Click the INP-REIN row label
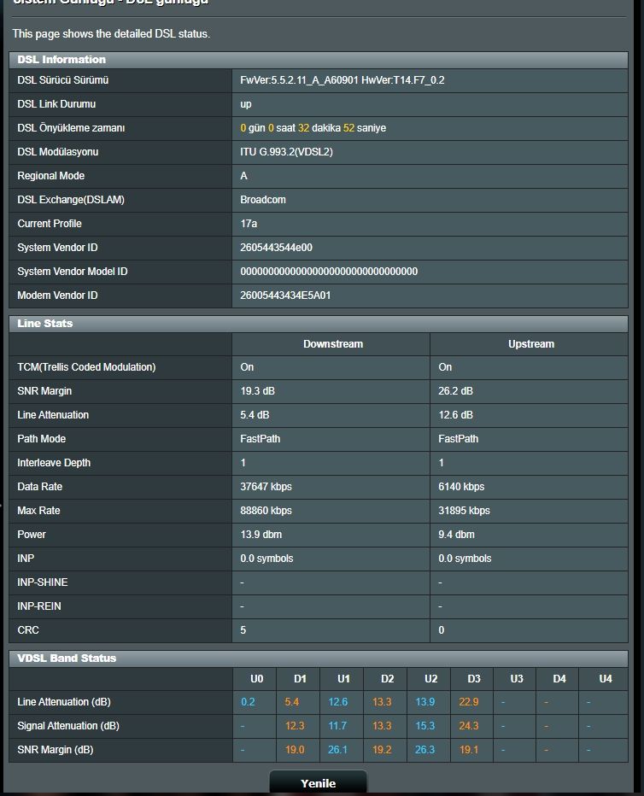 tap(39, 606)
